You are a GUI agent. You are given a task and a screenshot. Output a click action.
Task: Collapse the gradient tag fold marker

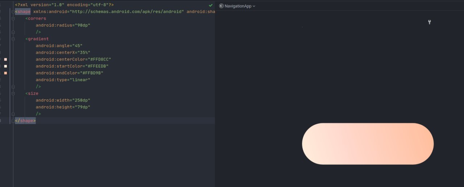click(x=13, y=39)
